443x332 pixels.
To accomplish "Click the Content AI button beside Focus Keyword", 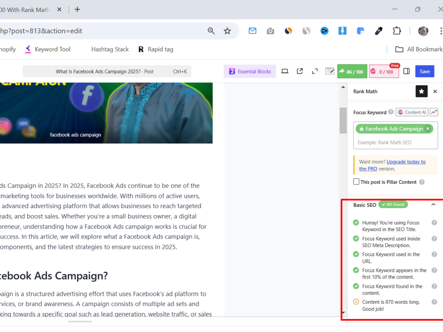I will pos(412,112).
